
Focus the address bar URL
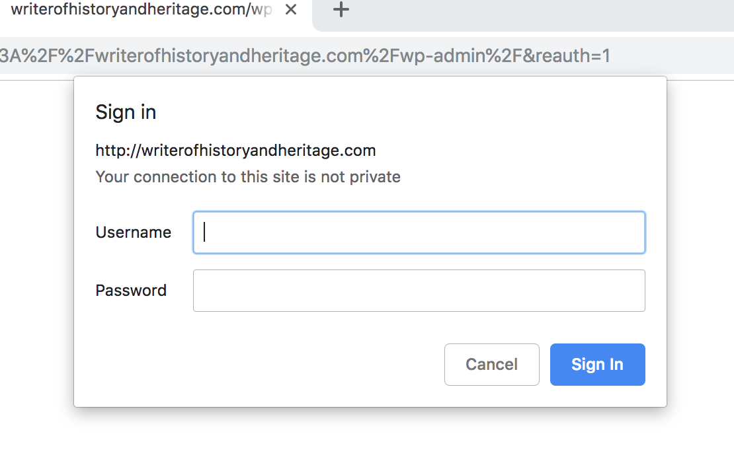[304, 55]
